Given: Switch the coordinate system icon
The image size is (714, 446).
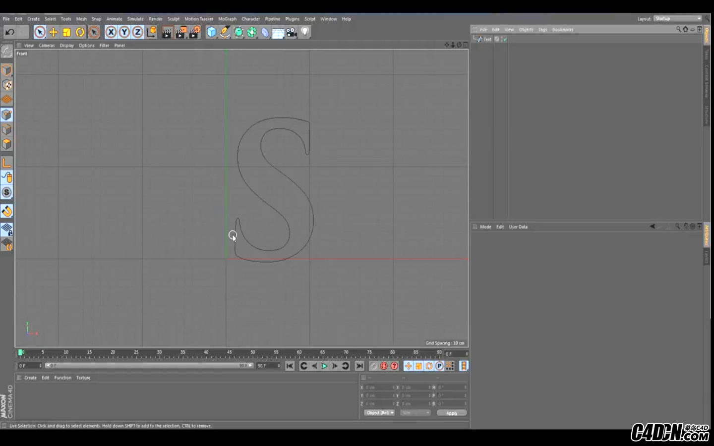Looking at the screenshot, I should [151, 32].
